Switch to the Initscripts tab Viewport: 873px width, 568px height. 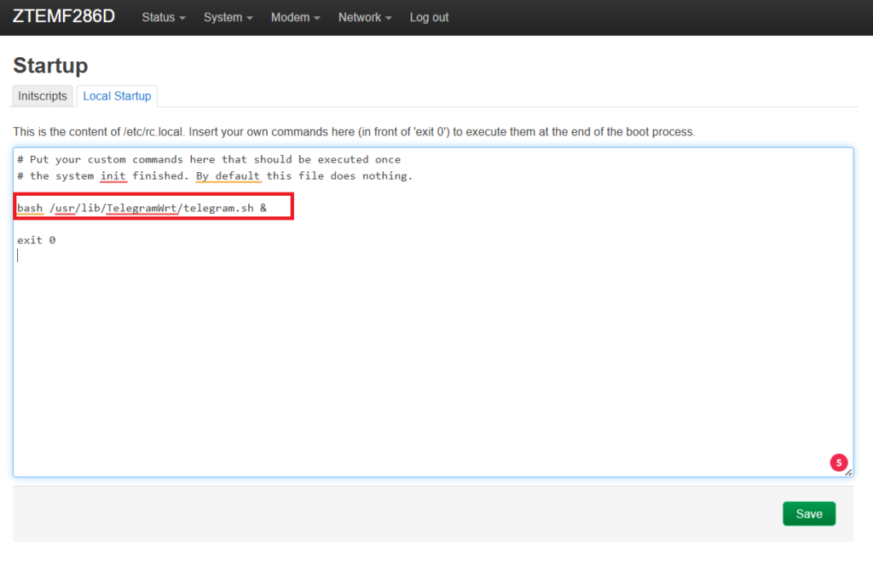pyautogui.click(x=43, y=96)
